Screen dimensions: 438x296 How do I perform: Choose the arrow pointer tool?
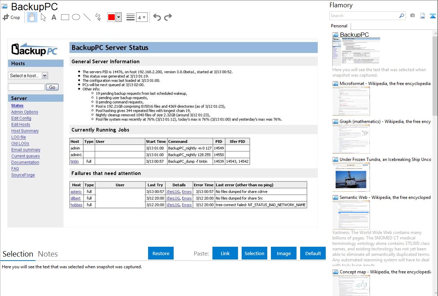point(43,17)
